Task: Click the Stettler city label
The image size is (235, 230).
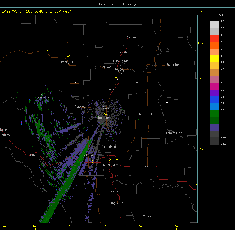Action: [x=173, y=65]
